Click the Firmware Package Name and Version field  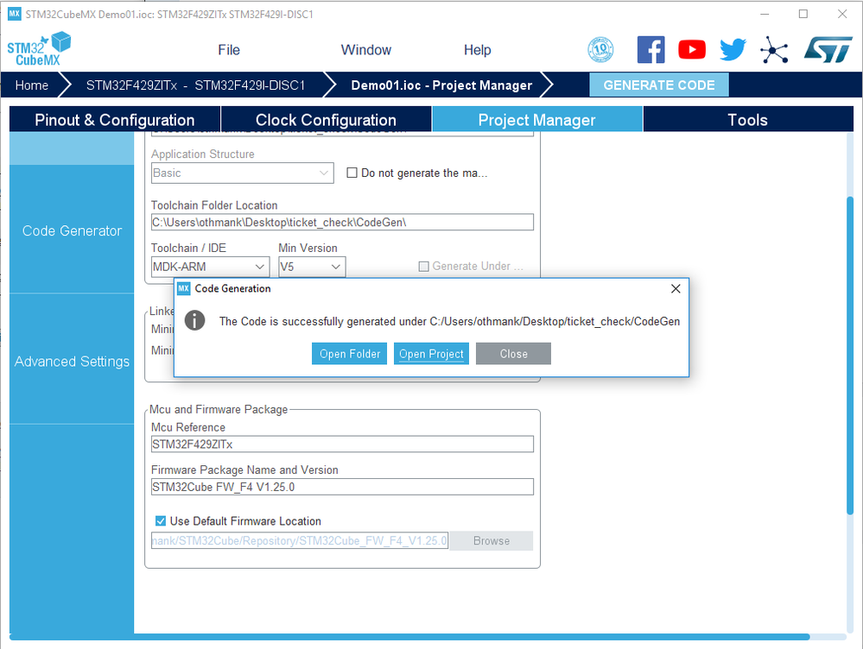[342, 487]
